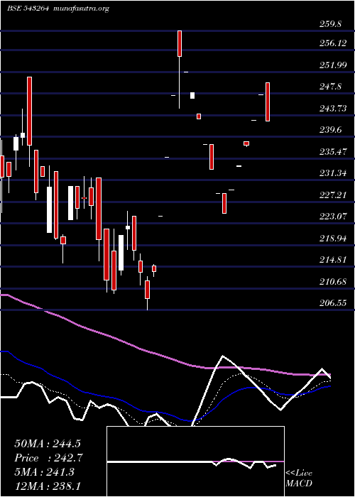This screenshot has width=355, height=497.
Task: Click the 210.68 price axis label
Action: coord(333,282)
